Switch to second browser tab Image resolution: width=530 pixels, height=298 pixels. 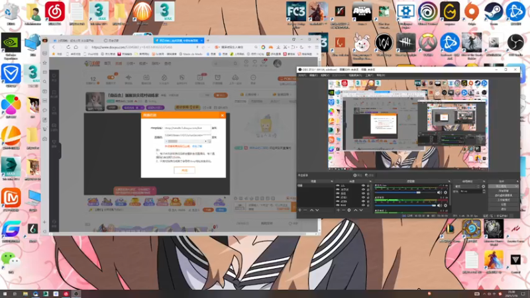point(111,40)
